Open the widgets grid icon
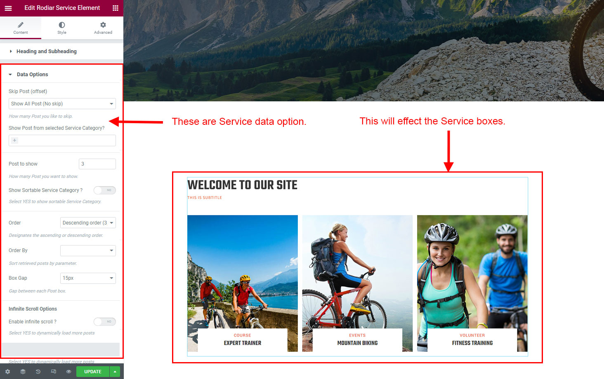This screenshot has width=604, height=379. pyautogui.click(x=116, y=8)
